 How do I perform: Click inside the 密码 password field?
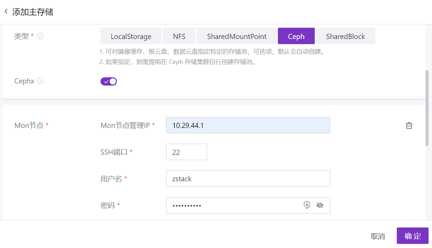point(232,205)
